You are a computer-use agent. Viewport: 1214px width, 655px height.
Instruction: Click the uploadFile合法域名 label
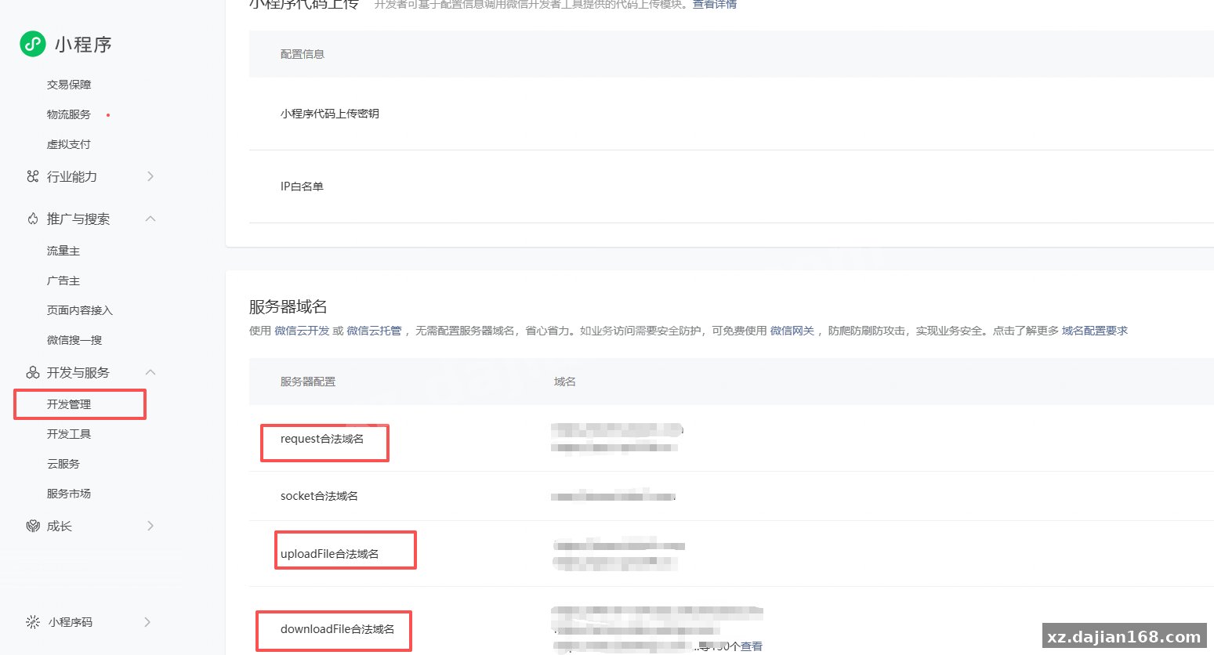(330, 554)
